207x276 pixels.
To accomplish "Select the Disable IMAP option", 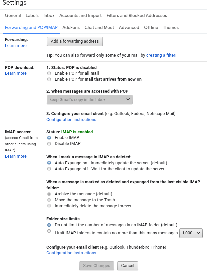I will coord(49,144).
